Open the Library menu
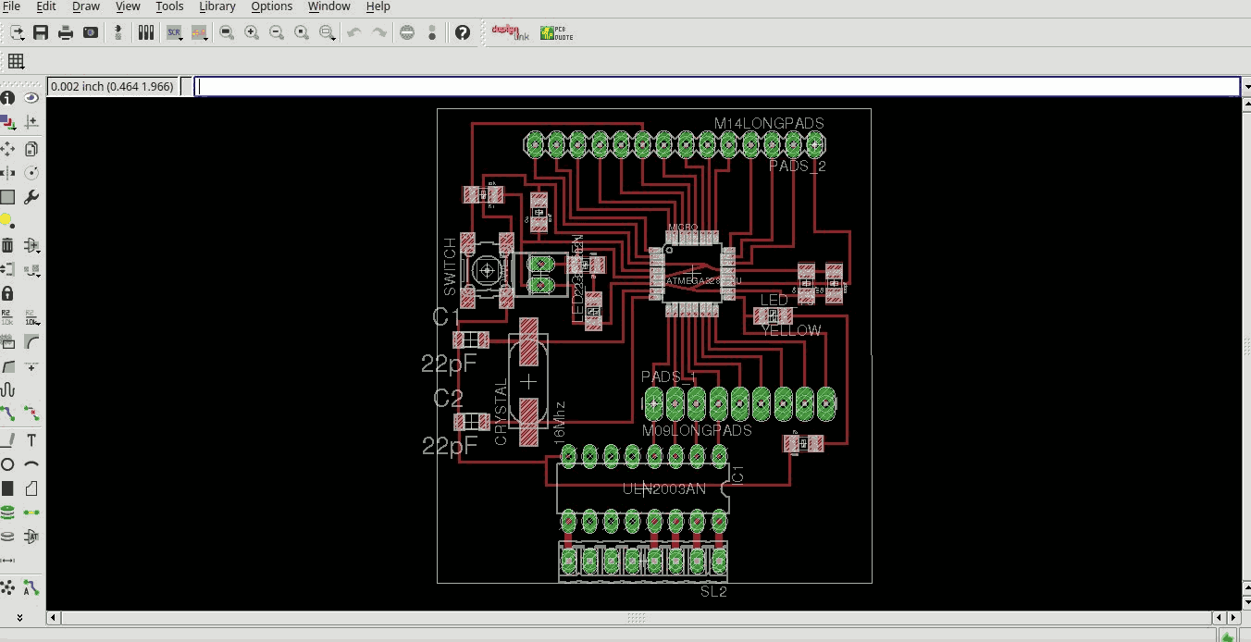Viewport: 1251px width, 642px height. pyautogui.click(x=217, y=6)
